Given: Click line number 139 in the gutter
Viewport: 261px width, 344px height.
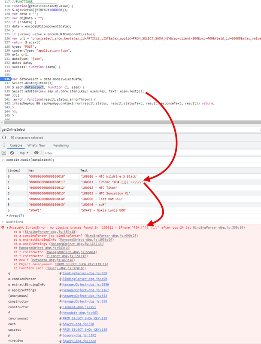Looking at the screenshot, I should 7,91.
